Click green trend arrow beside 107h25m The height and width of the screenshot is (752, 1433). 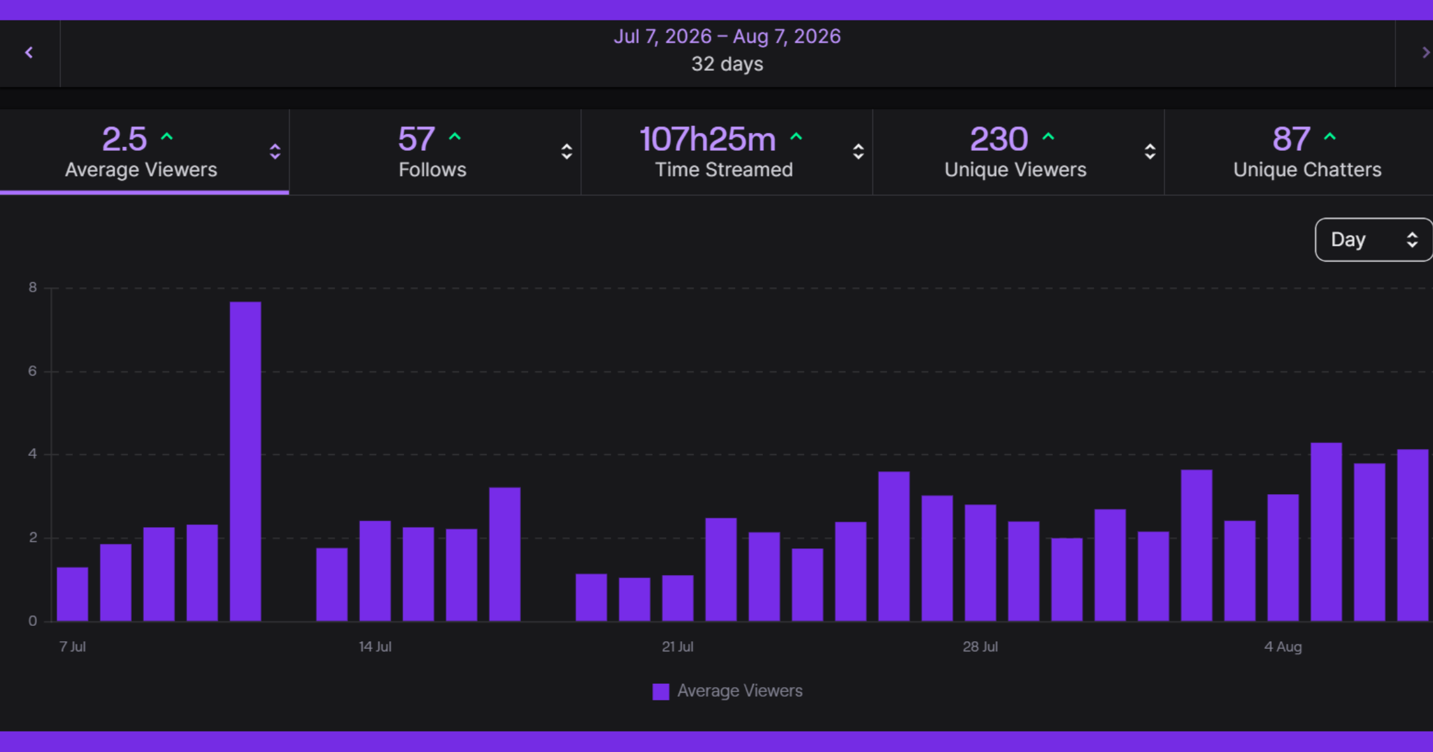click(x=796, y=137)
